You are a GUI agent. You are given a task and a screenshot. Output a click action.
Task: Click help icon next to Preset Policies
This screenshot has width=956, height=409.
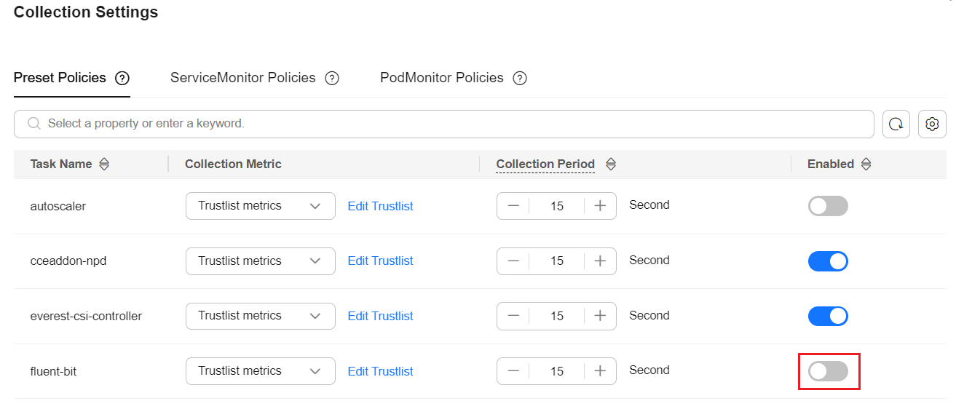click(122, 78)
